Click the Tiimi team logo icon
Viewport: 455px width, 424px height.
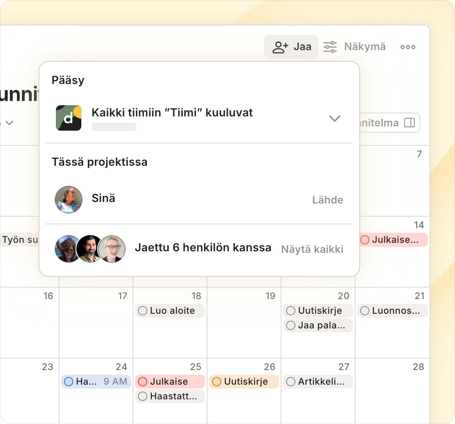pos(69,118)
